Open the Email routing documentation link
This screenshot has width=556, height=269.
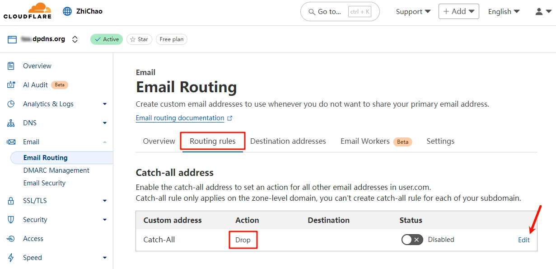point(180,118)
